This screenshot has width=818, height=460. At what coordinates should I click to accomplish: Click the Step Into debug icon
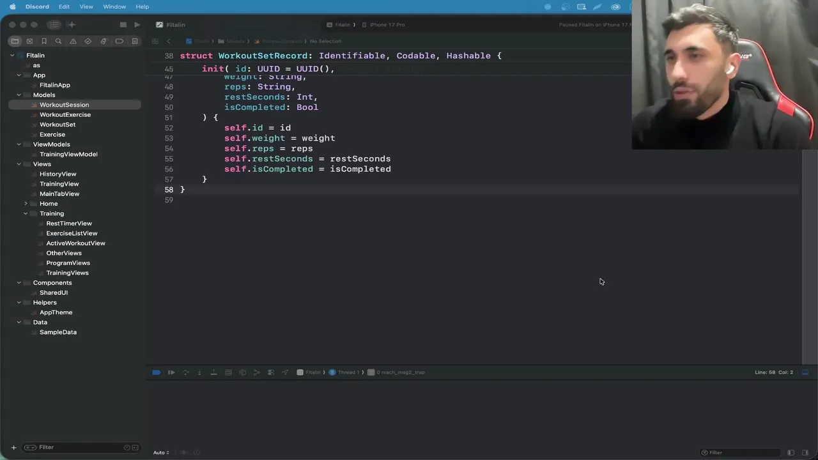coord(199,372)
